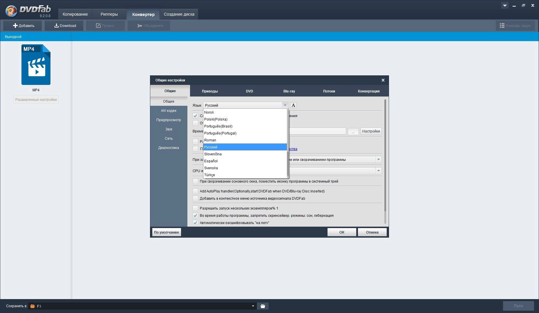Choose Roman from the language list

(245, 140)
